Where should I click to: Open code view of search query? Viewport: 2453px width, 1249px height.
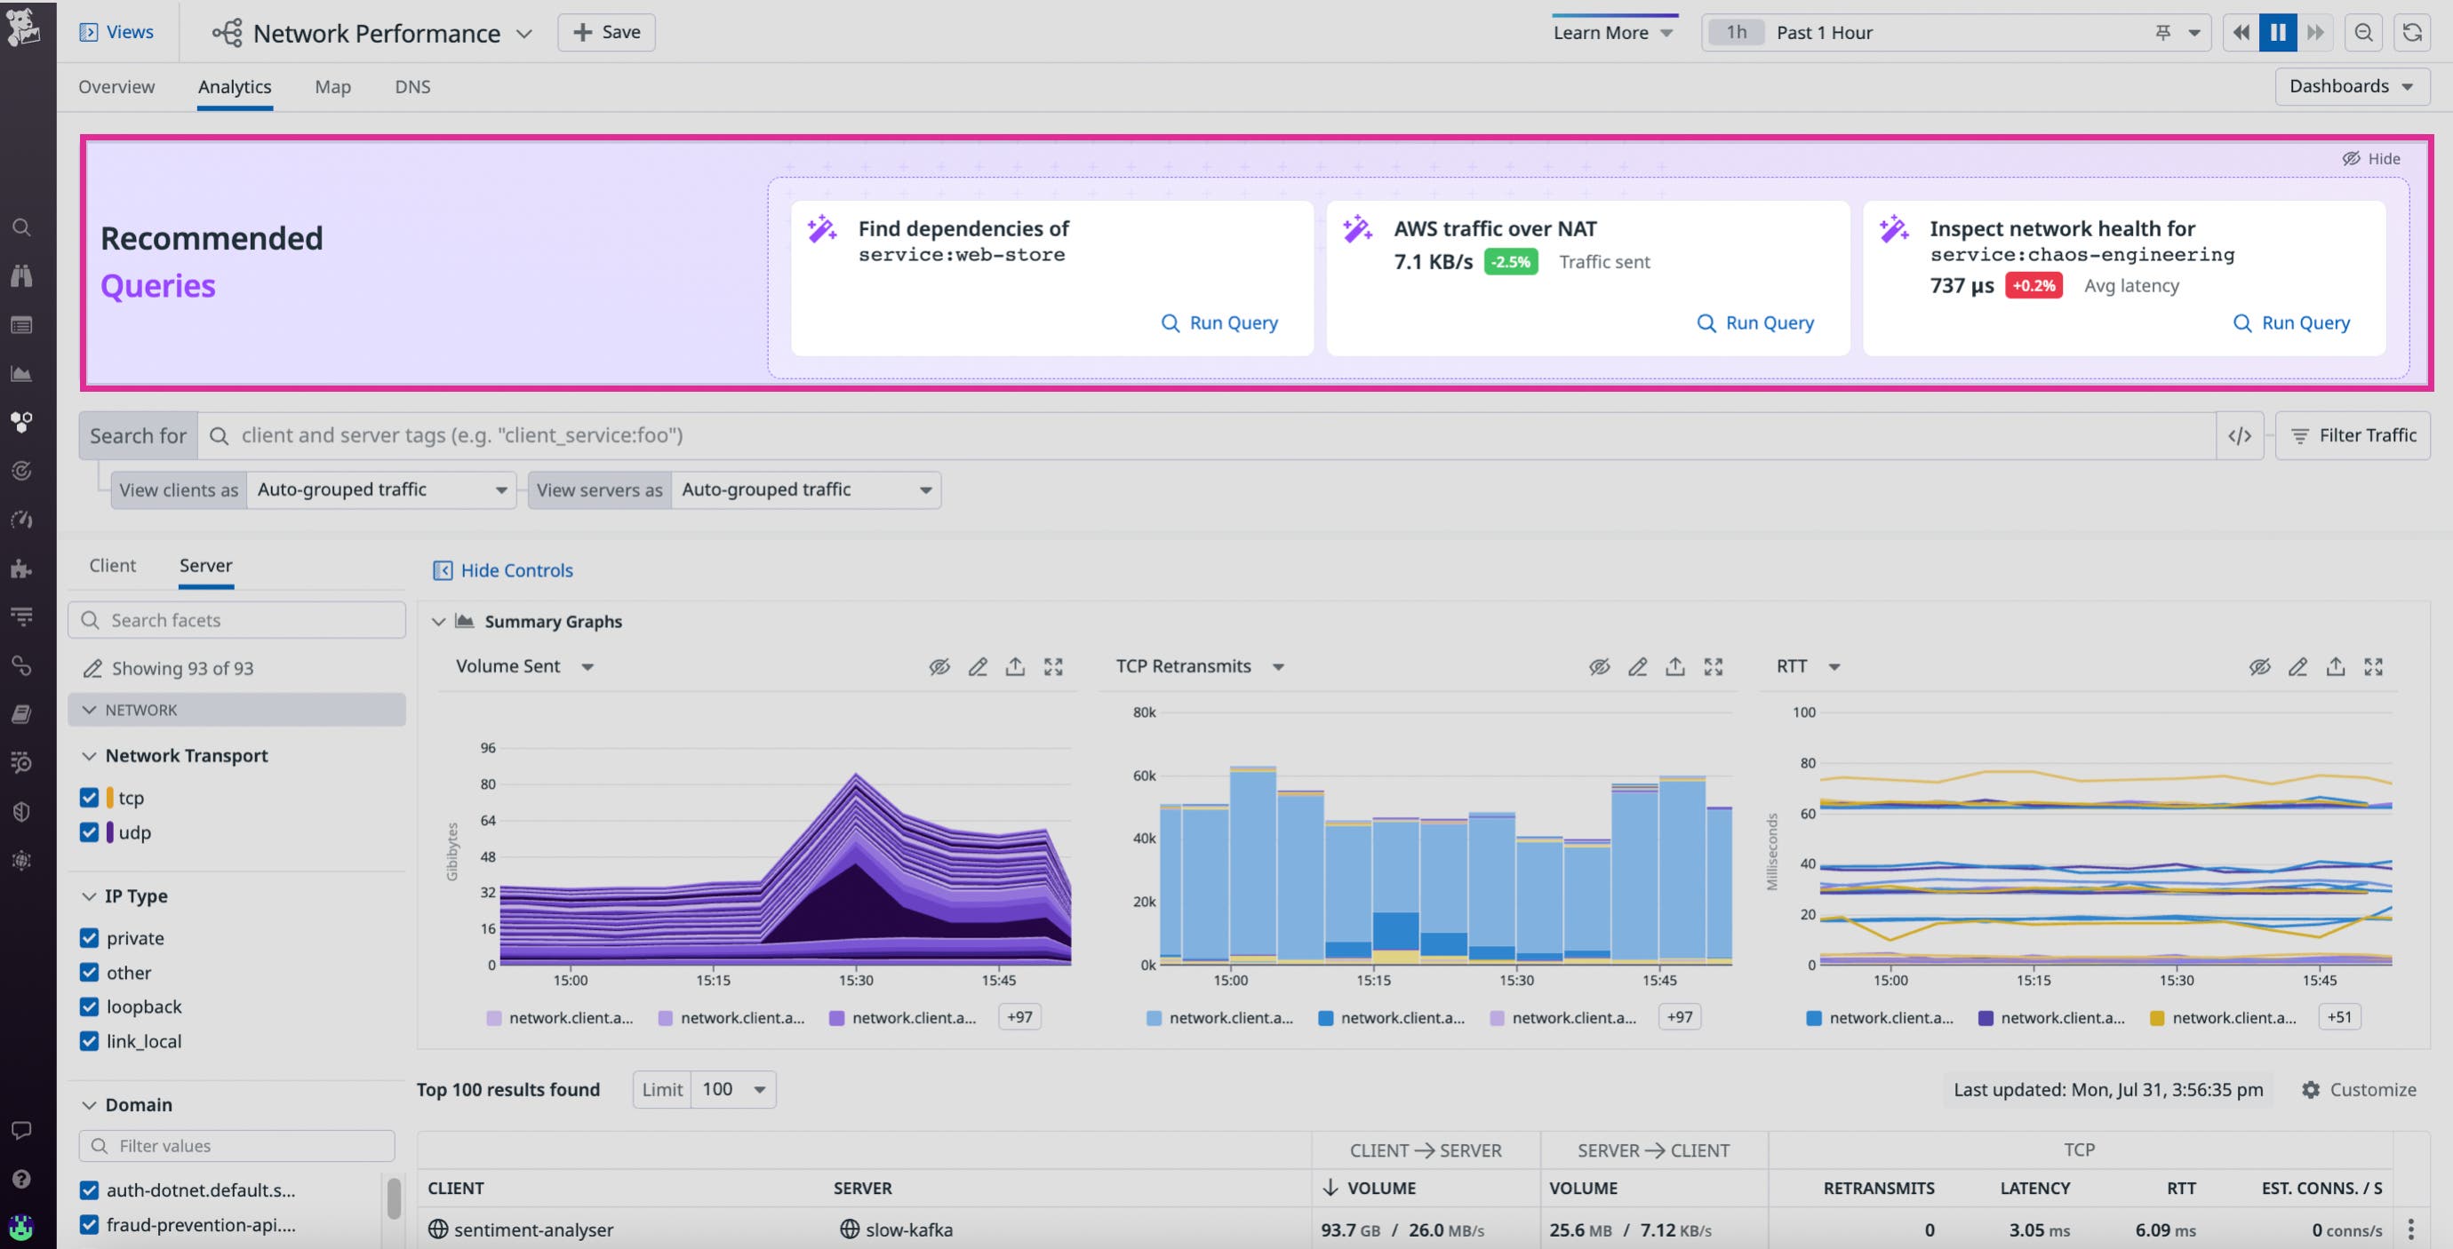2240,436
